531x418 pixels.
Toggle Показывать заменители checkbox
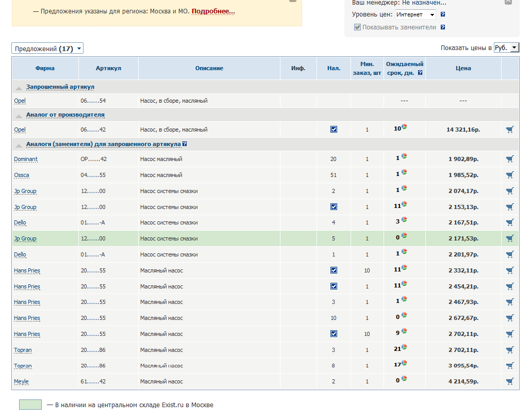[357, 27]
